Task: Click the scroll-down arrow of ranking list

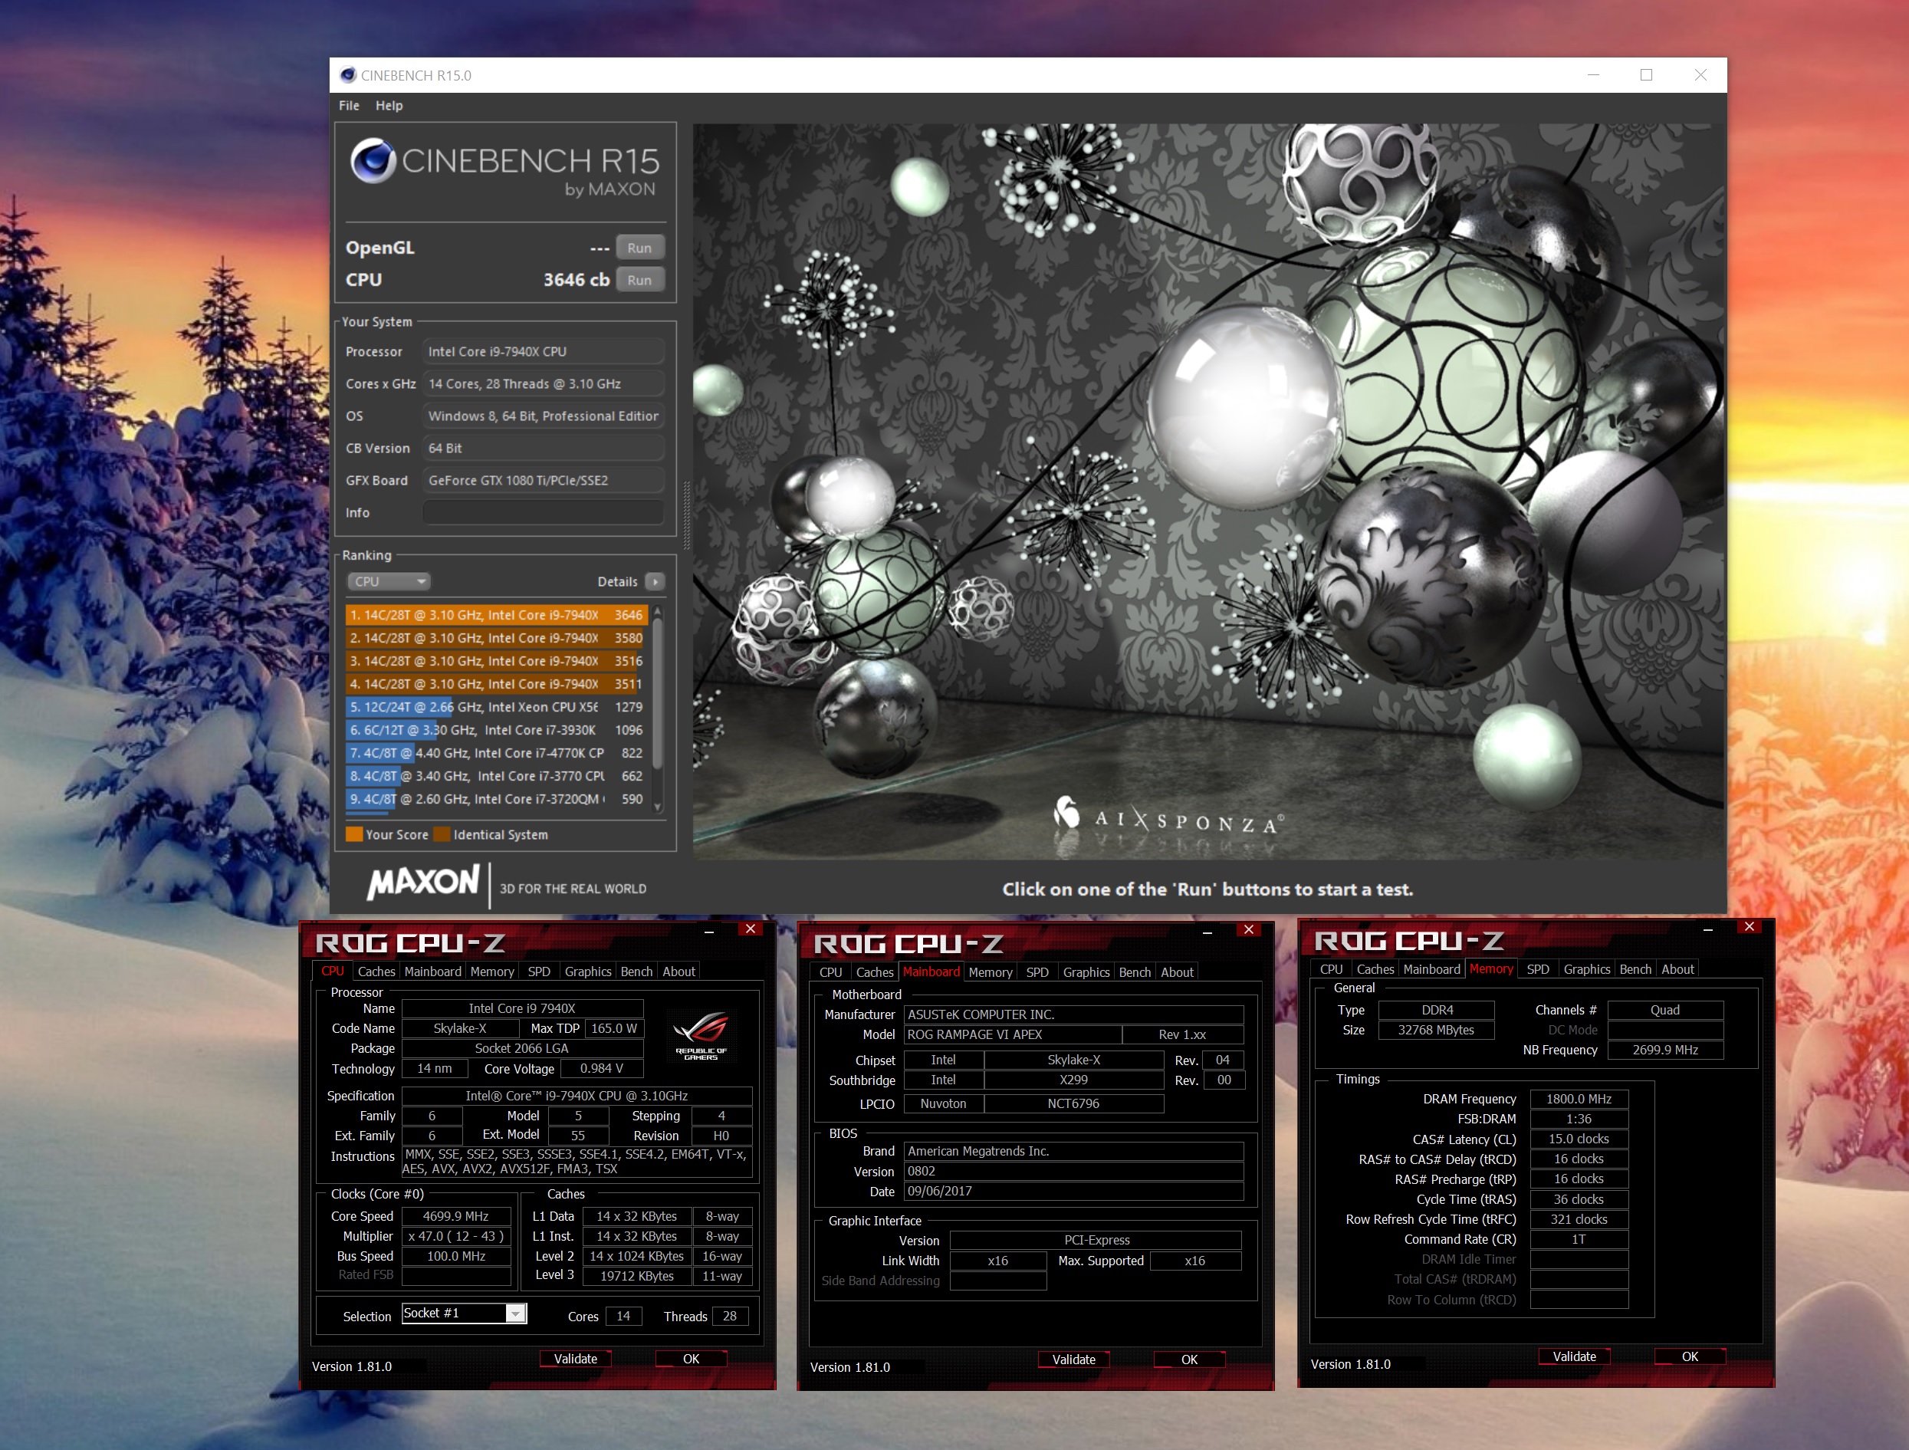Action: coord(658,808)
